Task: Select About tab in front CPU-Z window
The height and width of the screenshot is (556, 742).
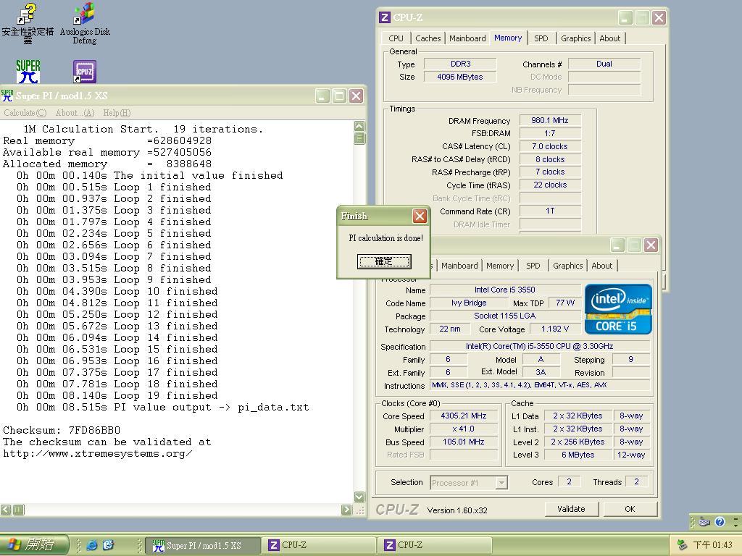Action: pyautogui.click(x=601, y=266)
